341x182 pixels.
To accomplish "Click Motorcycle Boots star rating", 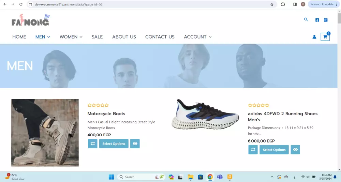I will coord(98,105).
